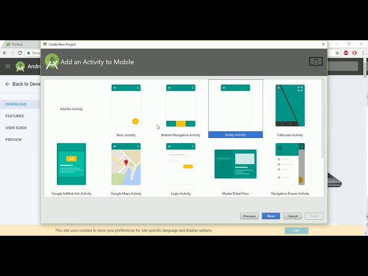The height and width of the screenshot is (276, 368).
Task: Click the search field on the Android site
Action: (x=343, y=66)
